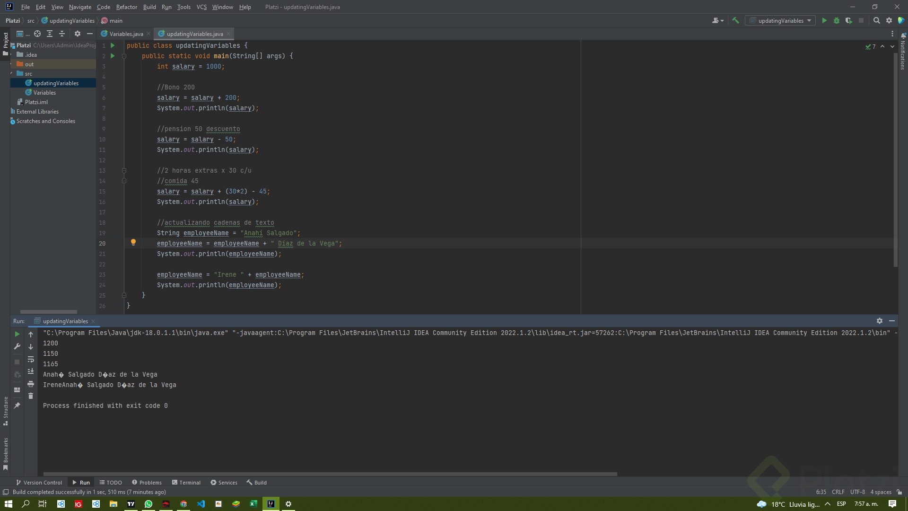
Task: Open IntelliJ IDEA from the Windows taskbar
Action: 271,504
